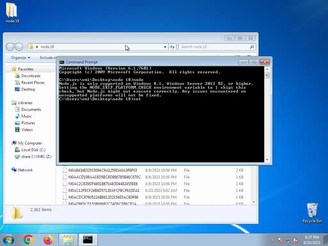Minimize the node 18 Explorer window
Screen dimensions: 328x246
229,38
